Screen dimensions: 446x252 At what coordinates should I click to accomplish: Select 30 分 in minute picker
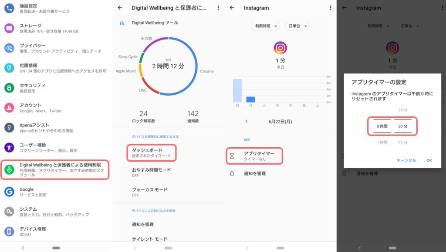[403, 126]
